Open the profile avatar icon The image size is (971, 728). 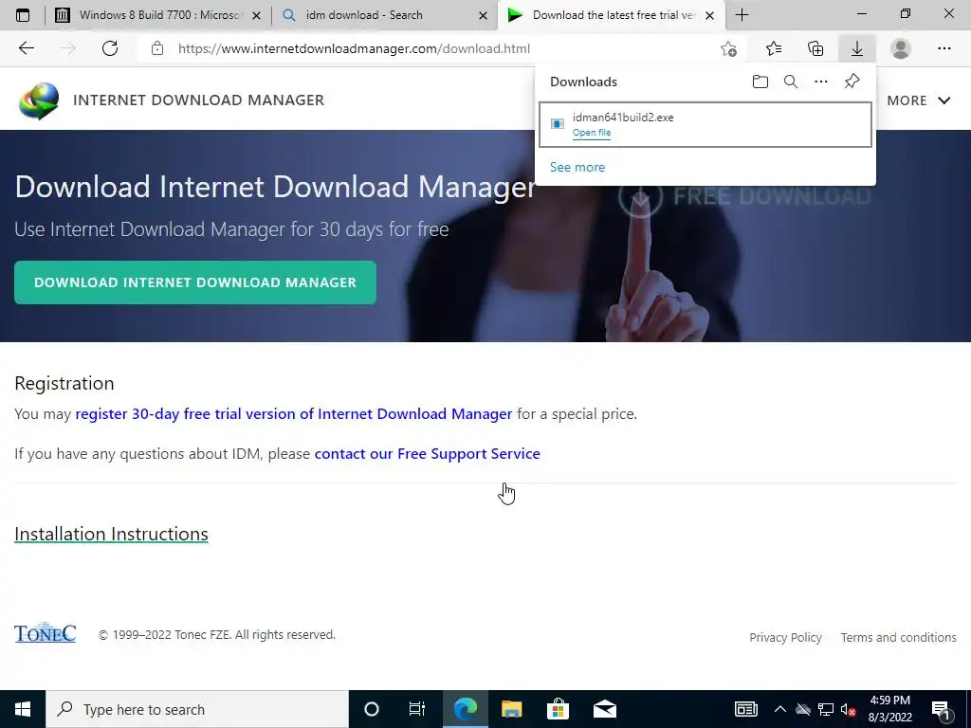pyautogui.click(x=901, y=48)
